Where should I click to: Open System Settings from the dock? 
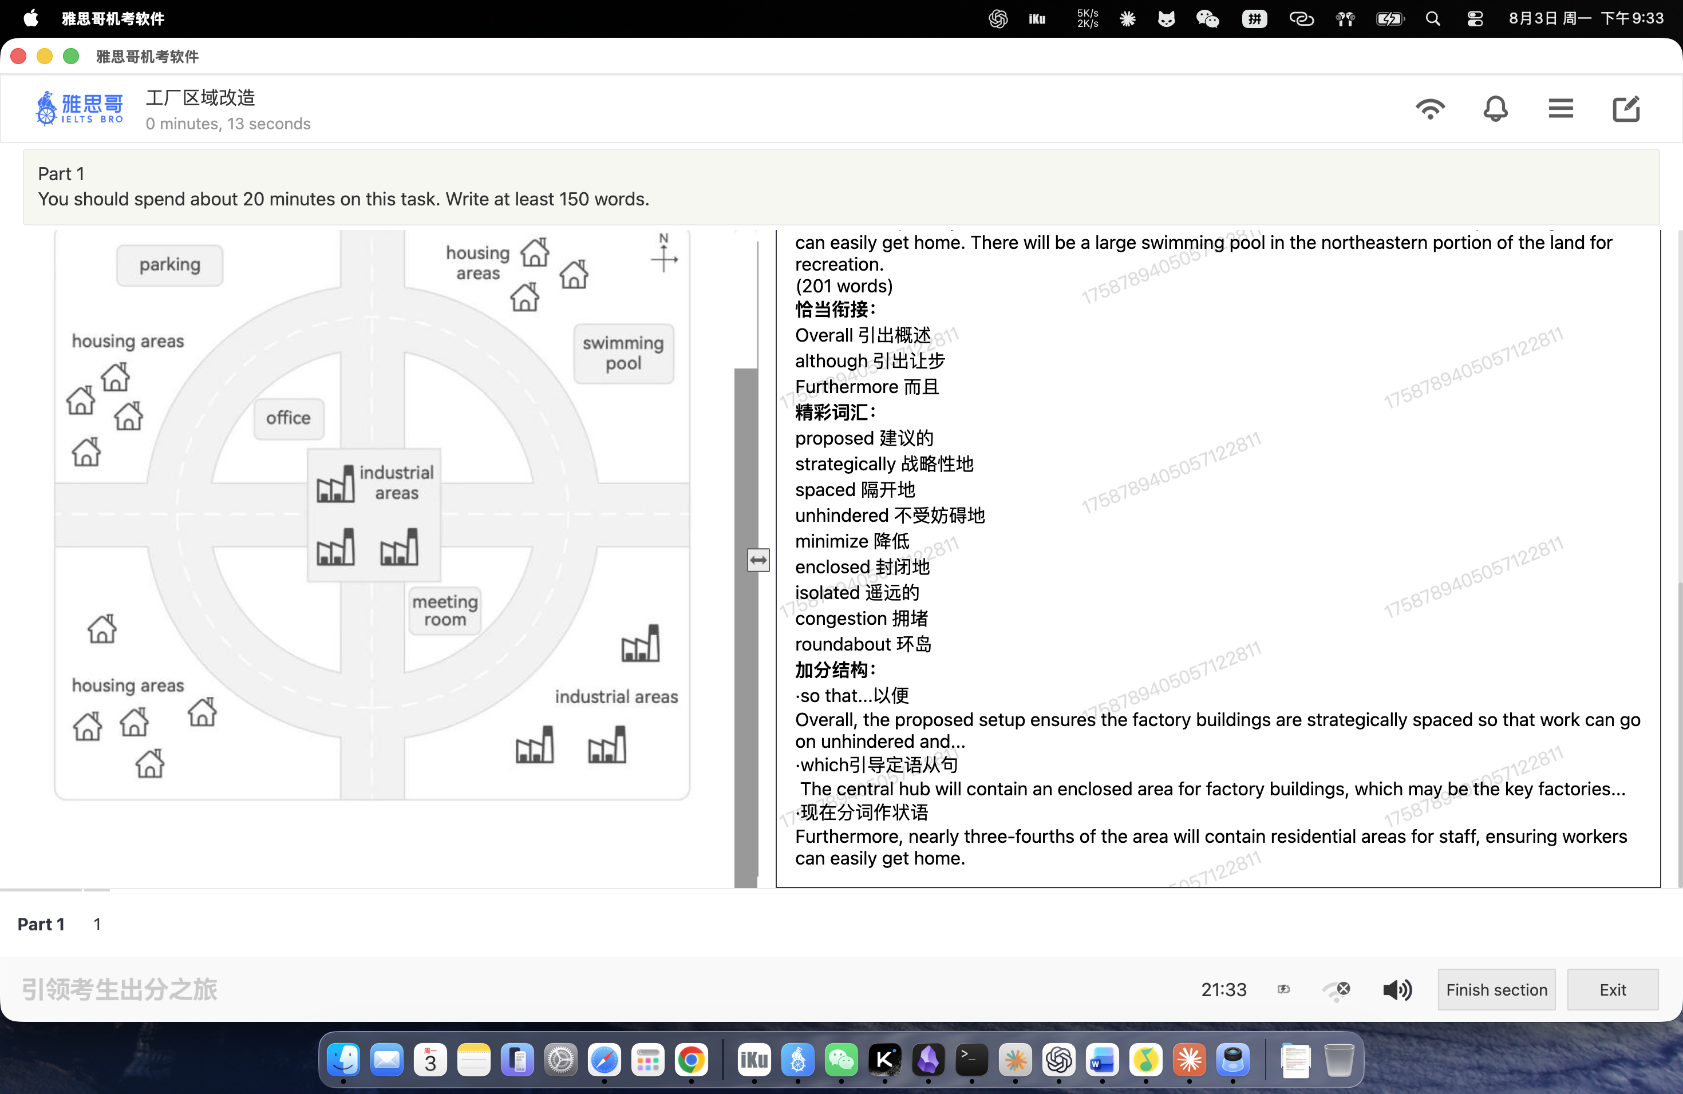coord(561,1059)
